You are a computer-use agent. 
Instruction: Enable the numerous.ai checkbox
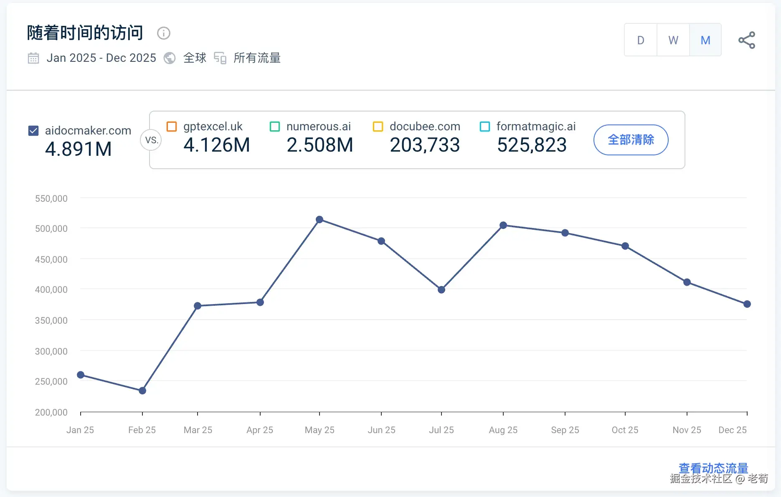(275, 127)
